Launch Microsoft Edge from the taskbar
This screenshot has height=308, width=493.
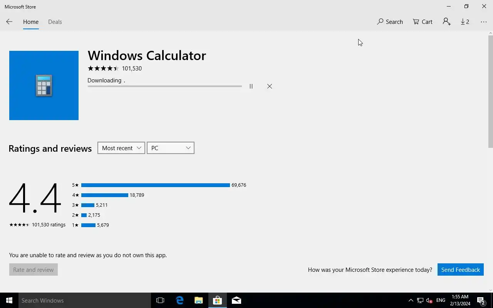point(179,300)
